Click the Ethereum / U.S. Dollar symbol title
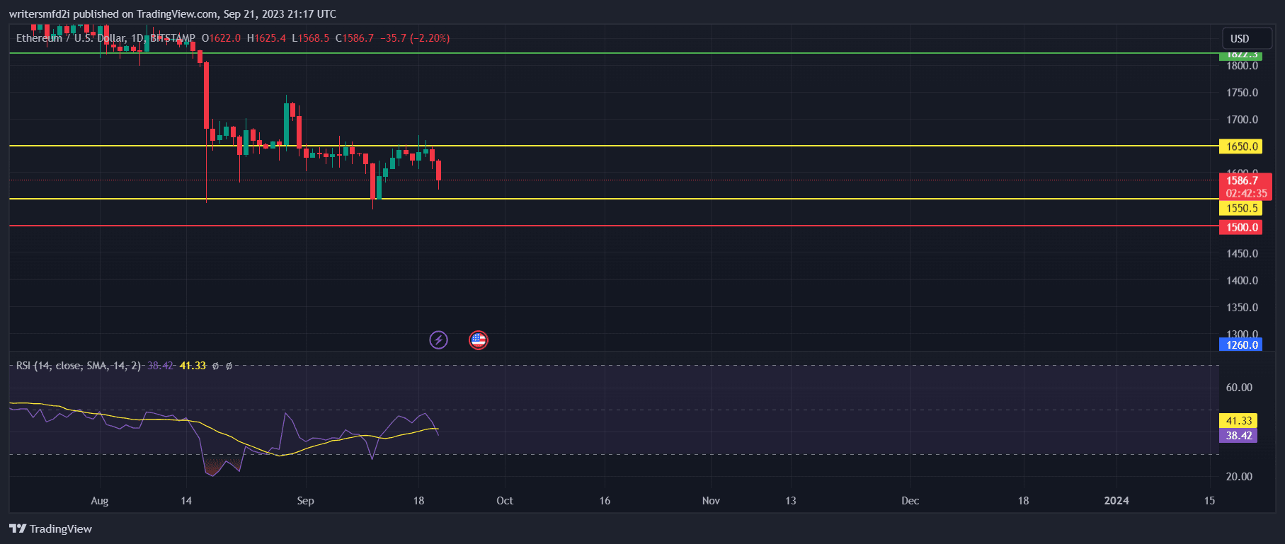Viewport: 1285px width, 544px height. 71,38
